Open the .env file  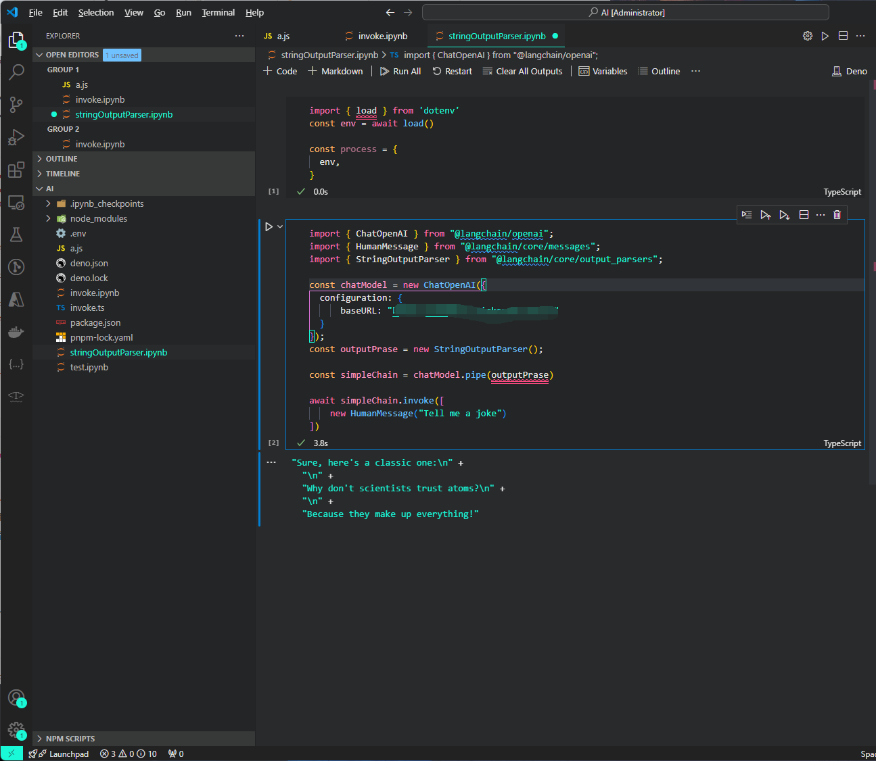click(144, 233)
